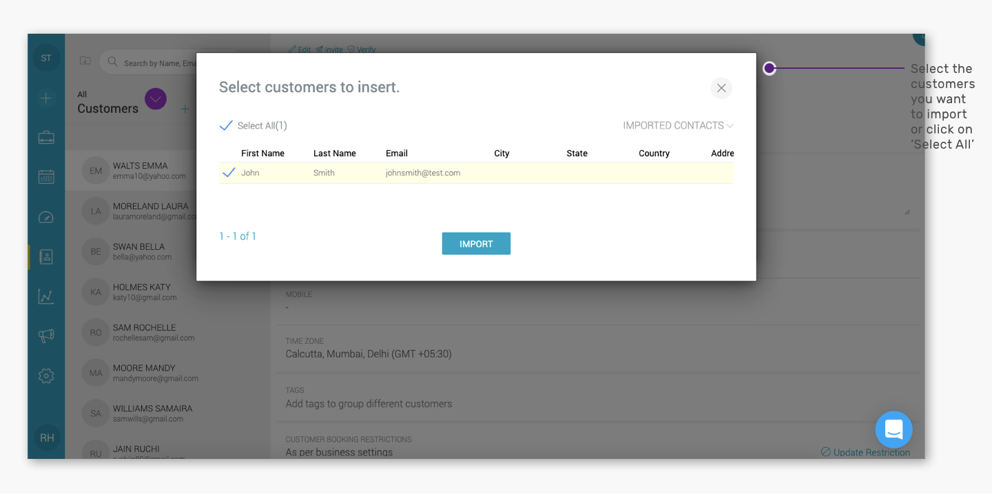Click the Verify link at the top
Image resolution: width=992 pixels, height=494 pixels.
click(362, 50)
